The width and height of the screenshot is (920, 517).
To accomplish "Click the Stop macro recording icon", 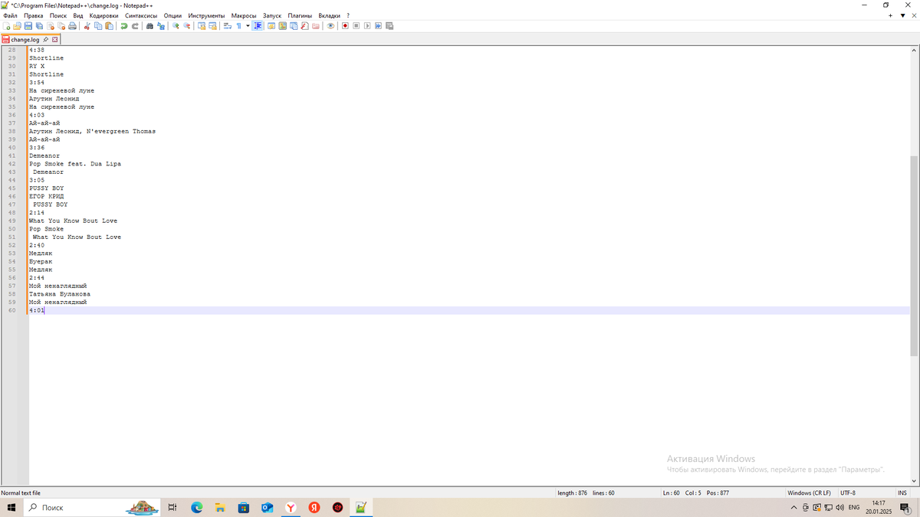I will pos(356,26).
